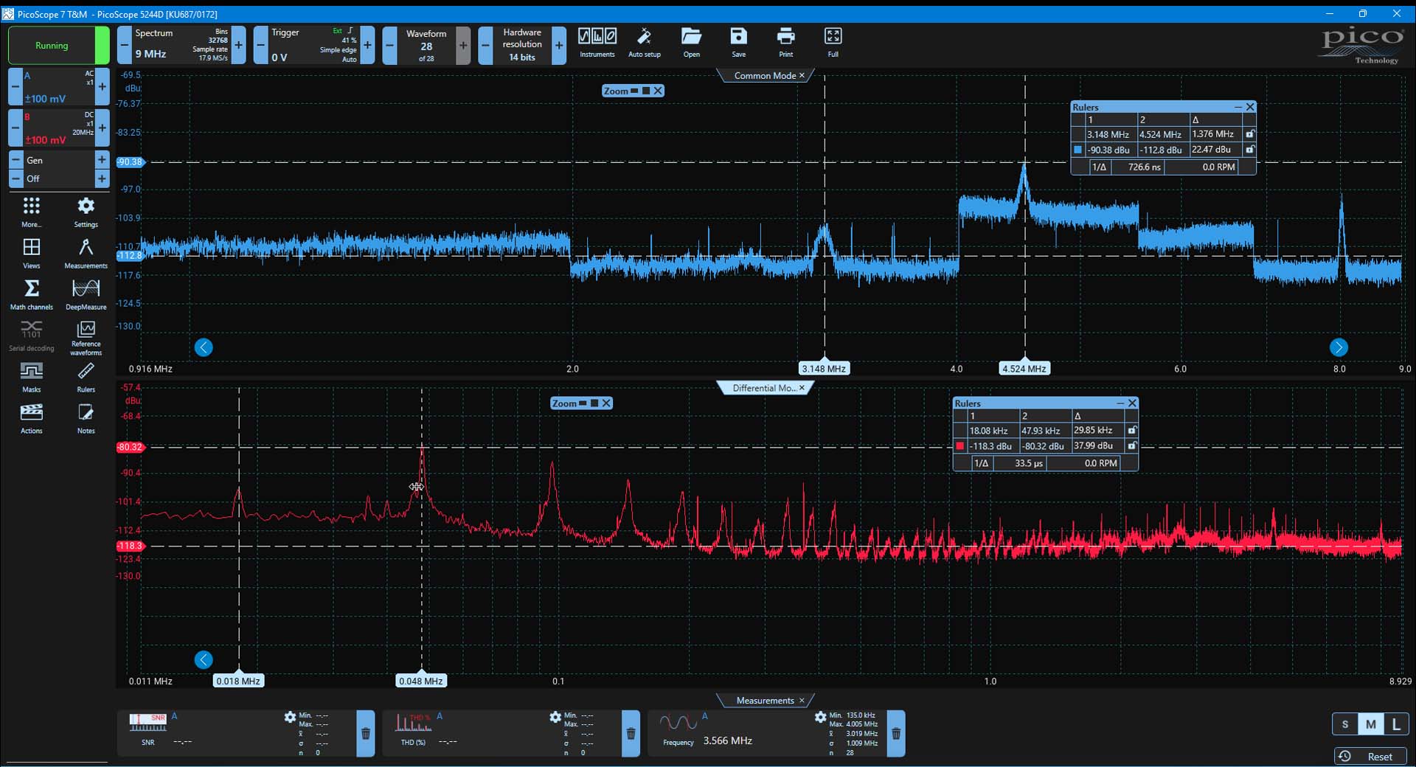Minimize the Differential Mode Rulers panel
The width and height of the screenshot is (1416, 767).
coord(1120,403)
